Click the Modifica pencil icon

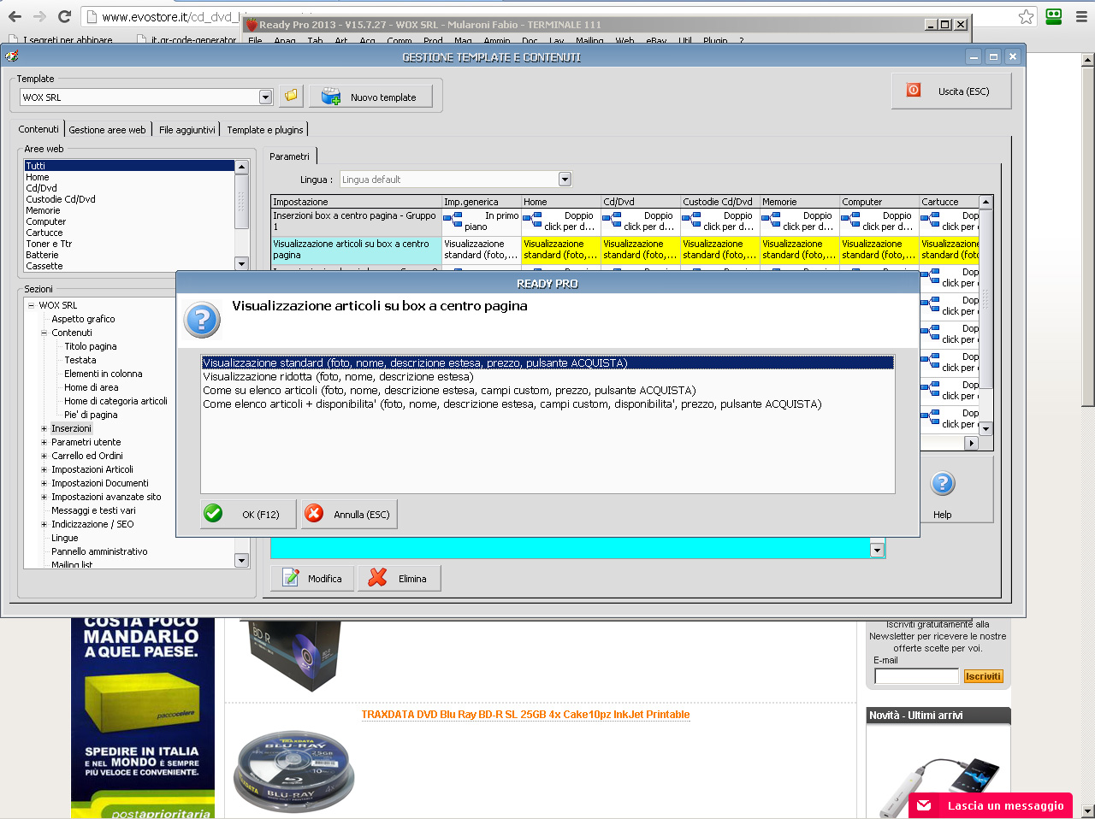[x=291, y=578]
